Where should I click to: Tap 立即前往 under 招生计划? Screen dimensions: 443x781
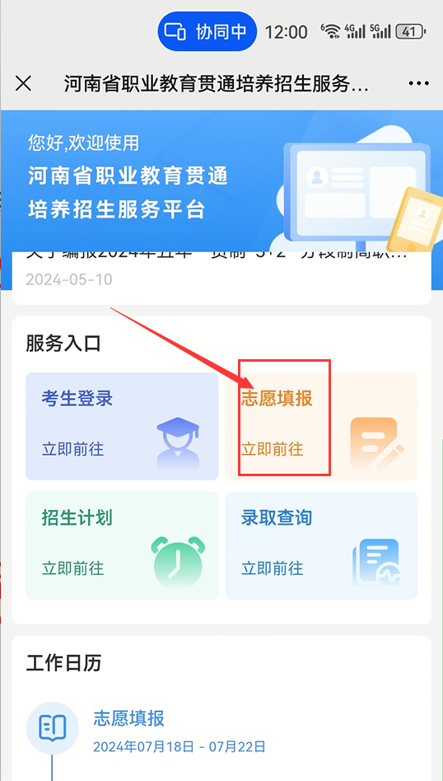pos(72,568)
